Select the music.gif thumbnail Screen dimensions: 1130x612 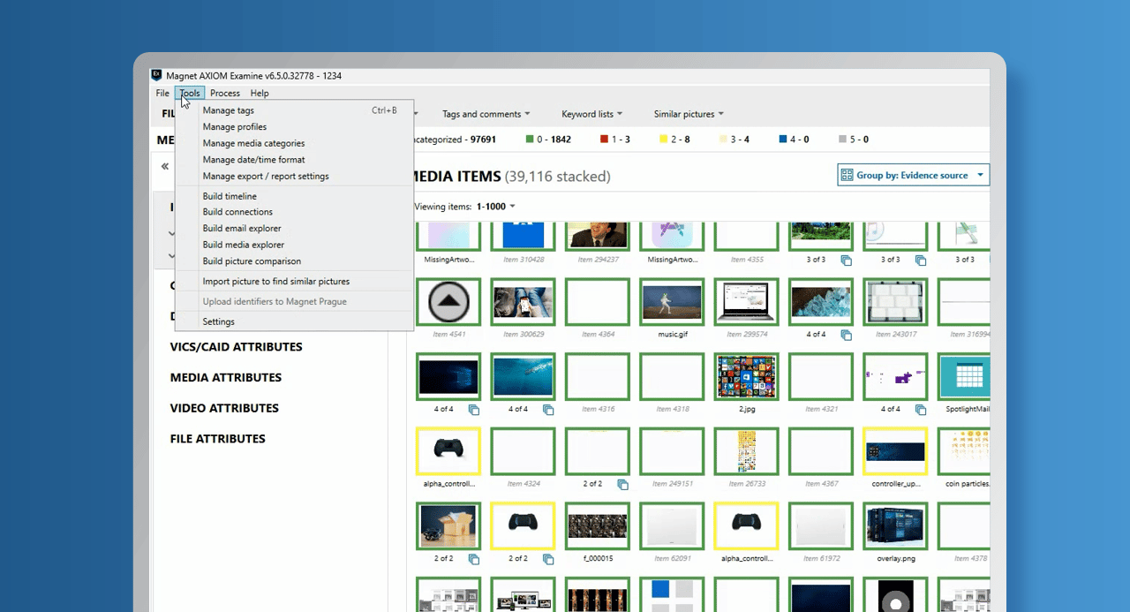point(672,303)
